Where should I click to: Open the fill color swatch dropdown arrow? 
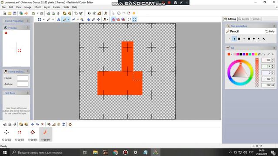(232, 54)
